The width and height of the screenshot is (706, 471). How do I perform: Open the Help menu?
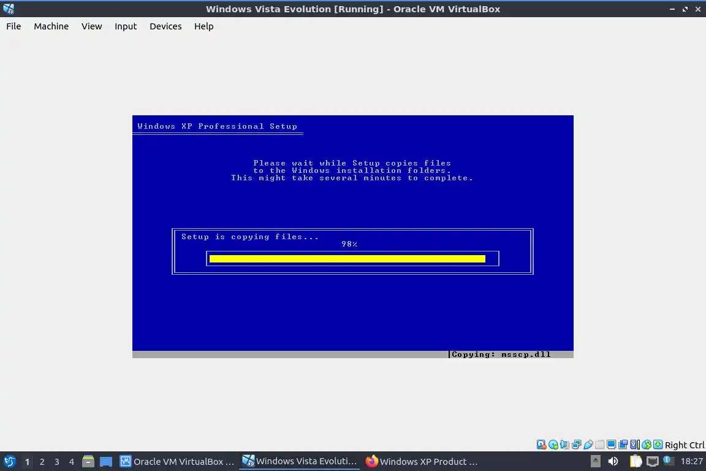click(204, 26)
